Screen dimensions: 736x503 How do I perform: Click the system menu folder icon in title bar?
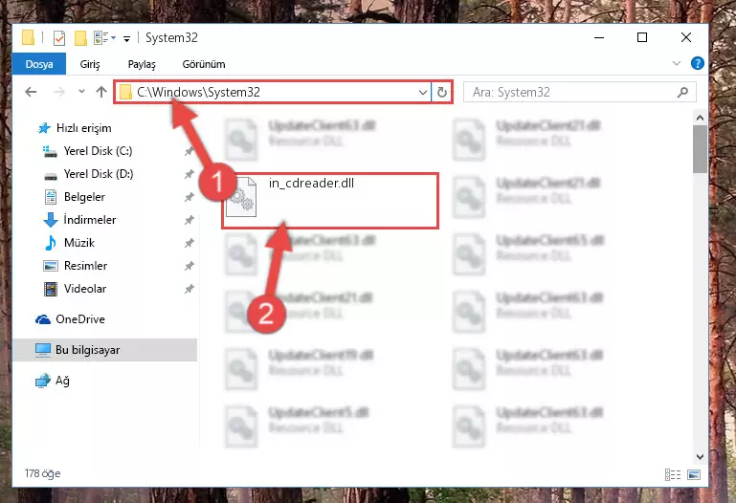pyautogui.click(x=28, y=37)
